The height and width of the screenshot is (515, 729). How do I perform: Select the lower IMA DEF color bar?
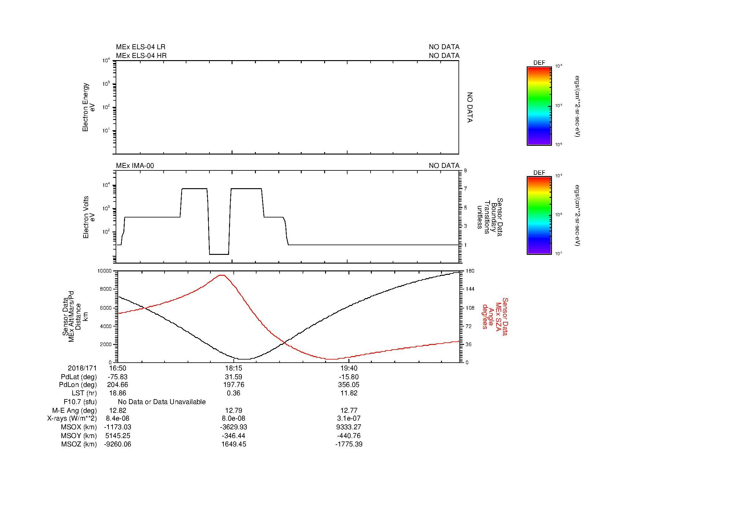539,216
